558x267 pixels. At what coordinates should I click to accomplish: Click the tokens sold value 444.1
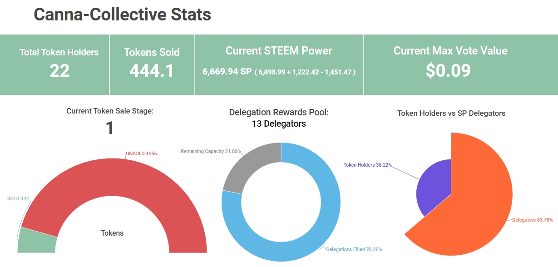152,70
